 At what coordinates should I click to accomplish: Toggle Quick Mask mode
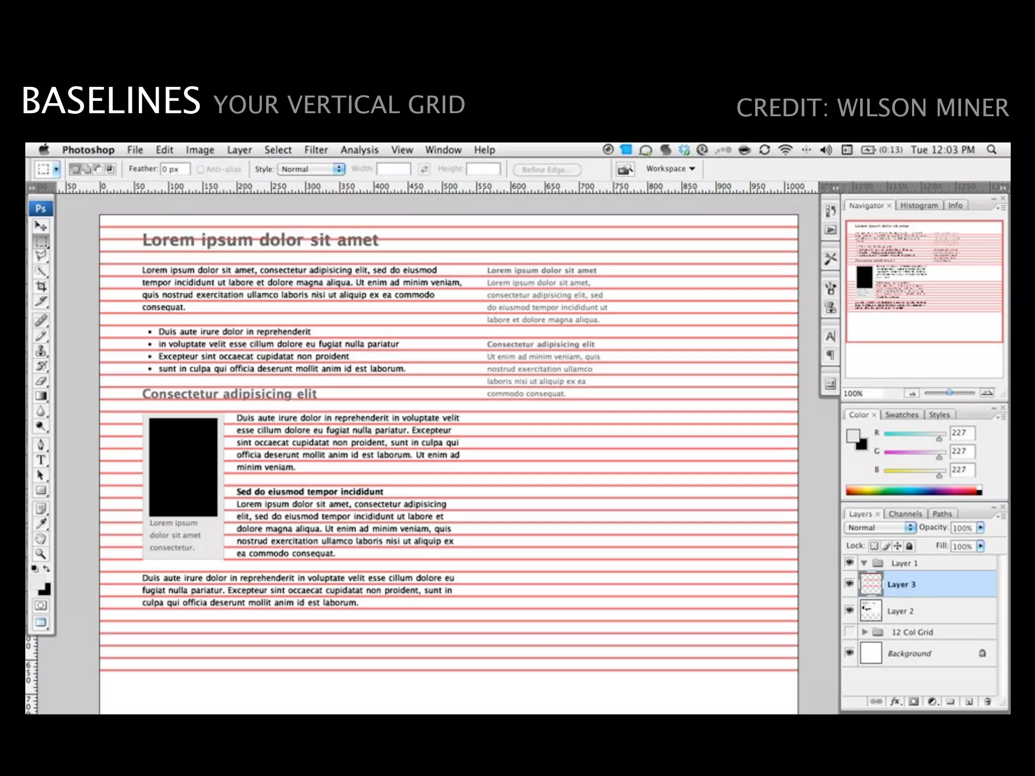[41, 605]
